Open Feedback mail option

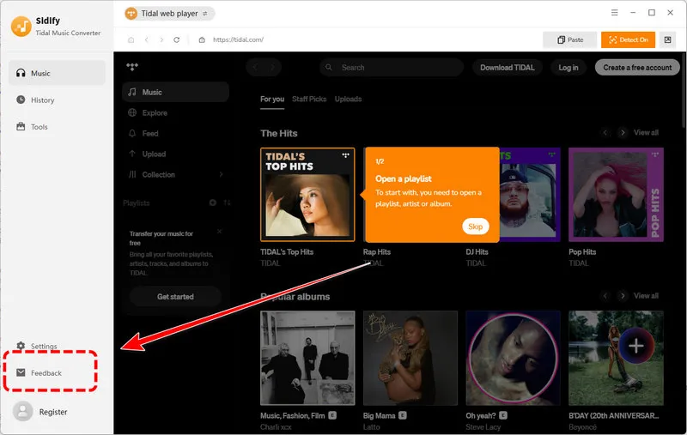[x=40, y=373]
